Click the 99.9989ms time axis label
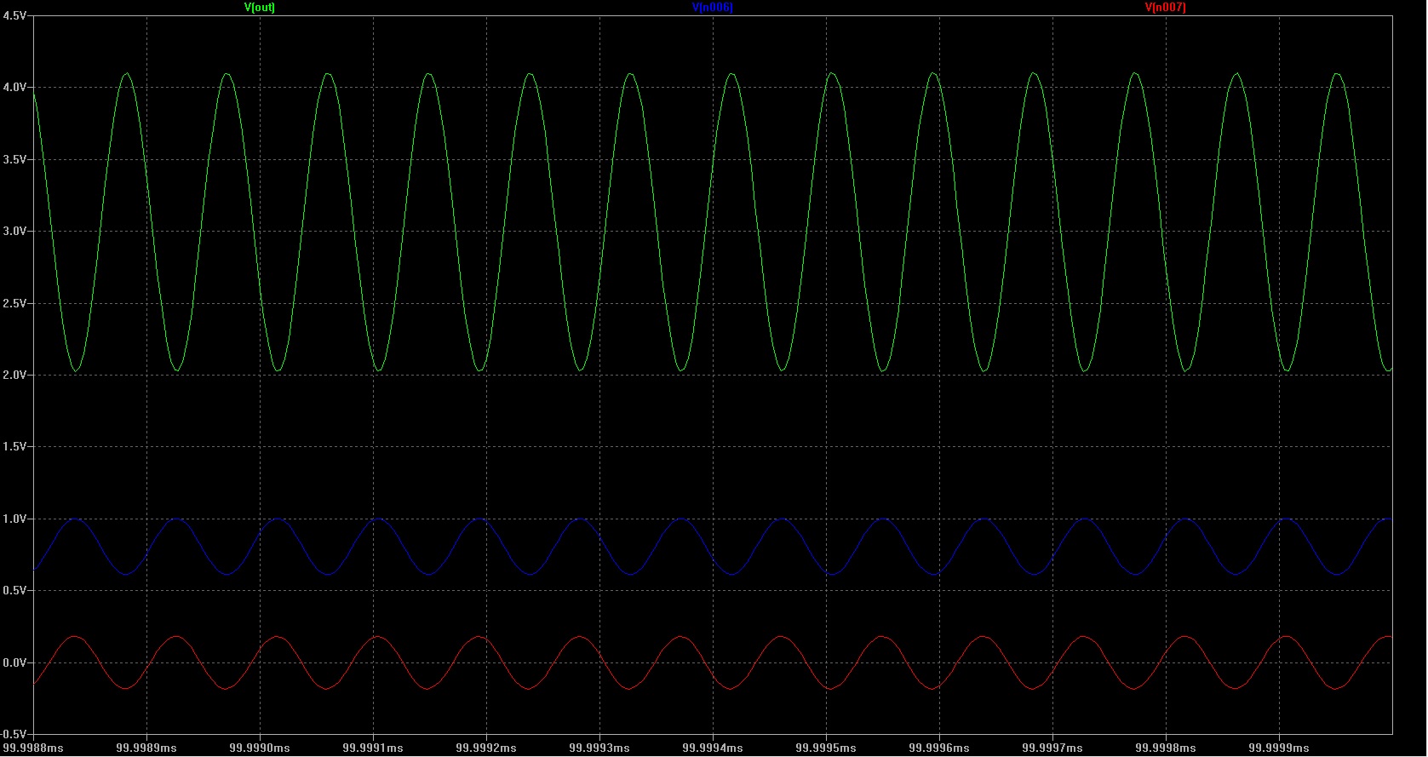The width and height of the screenshot is (1428, 757). pyautogui.click(x=146, y=748)
